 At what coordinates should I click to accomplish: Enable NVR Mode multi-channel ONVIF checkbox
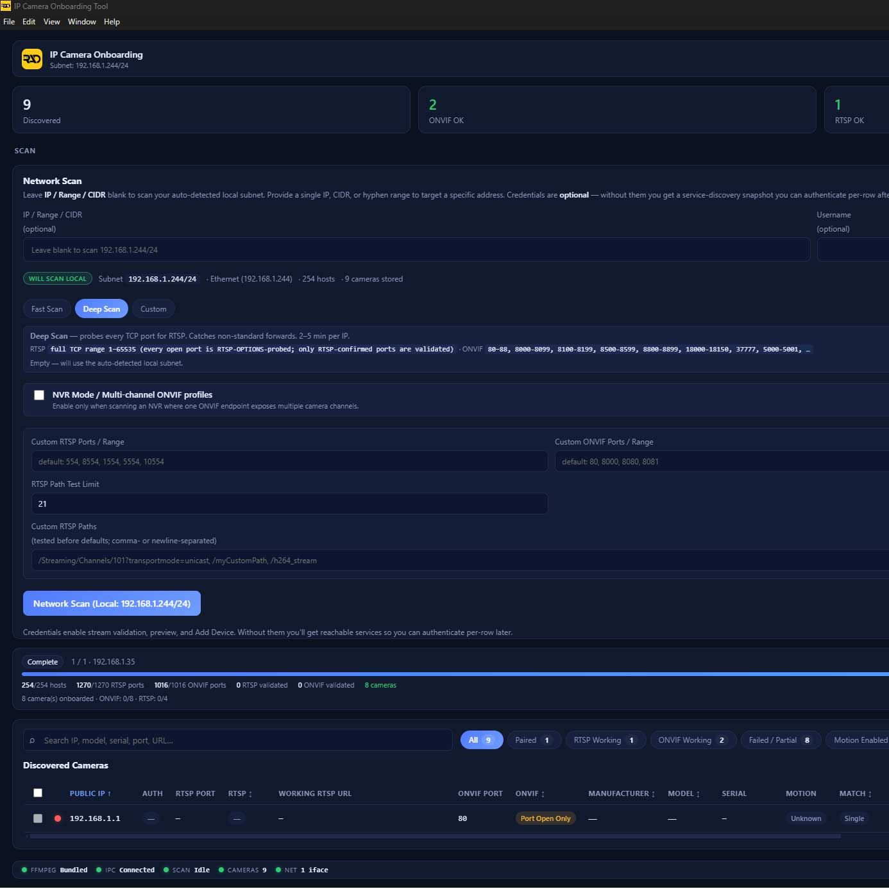(39, 395)
